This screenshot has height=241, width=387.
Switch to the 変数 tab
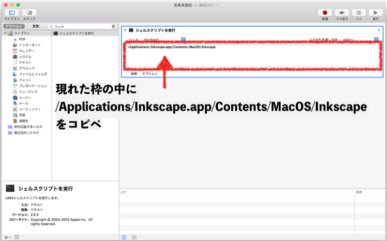(x=36, y=26)
